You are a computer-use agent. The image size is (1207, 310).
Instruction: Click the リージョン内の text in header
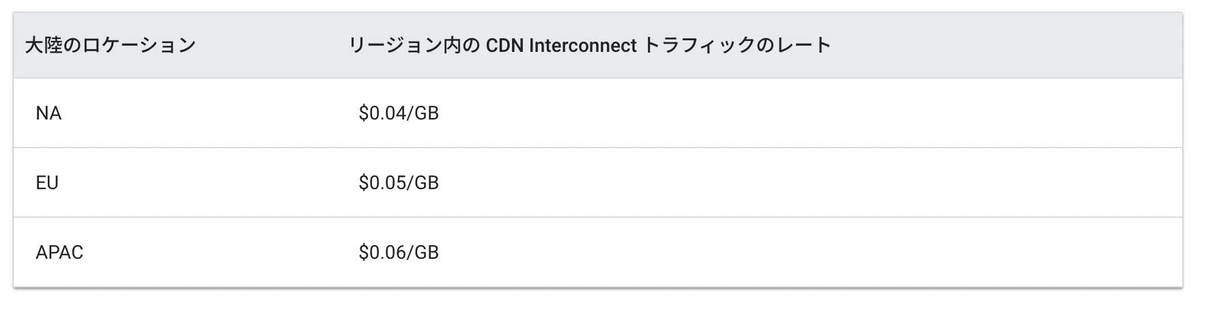coord(414,45)
